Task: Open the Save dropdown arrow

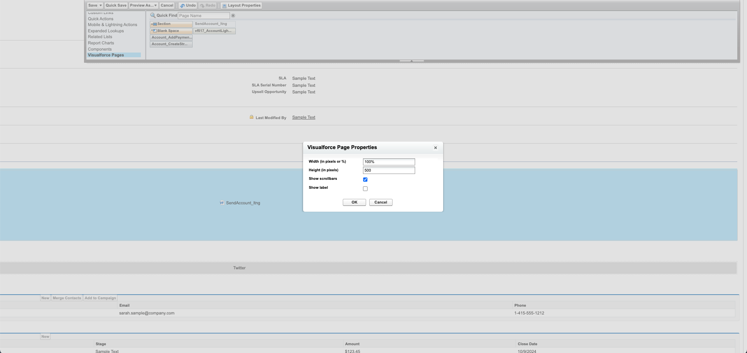Action: pos(100,5)
